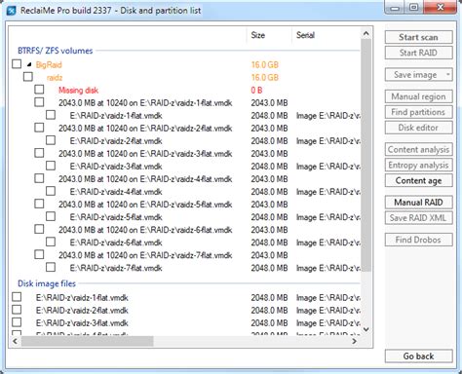
Task: Tick the orange raidz checkbox
Action: pos(28,77)
